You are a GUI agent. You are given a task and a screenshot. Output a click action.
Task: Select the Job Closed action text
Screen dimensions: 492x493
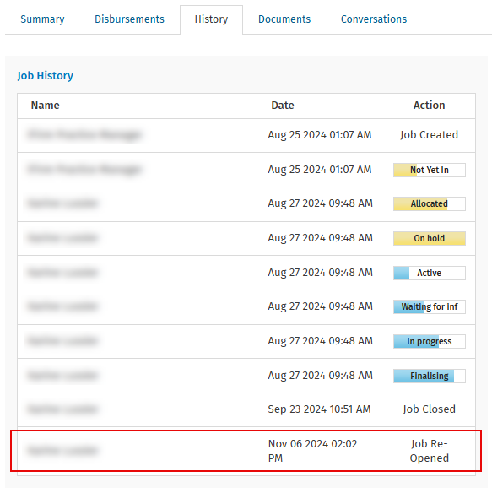tap(429, 409)
